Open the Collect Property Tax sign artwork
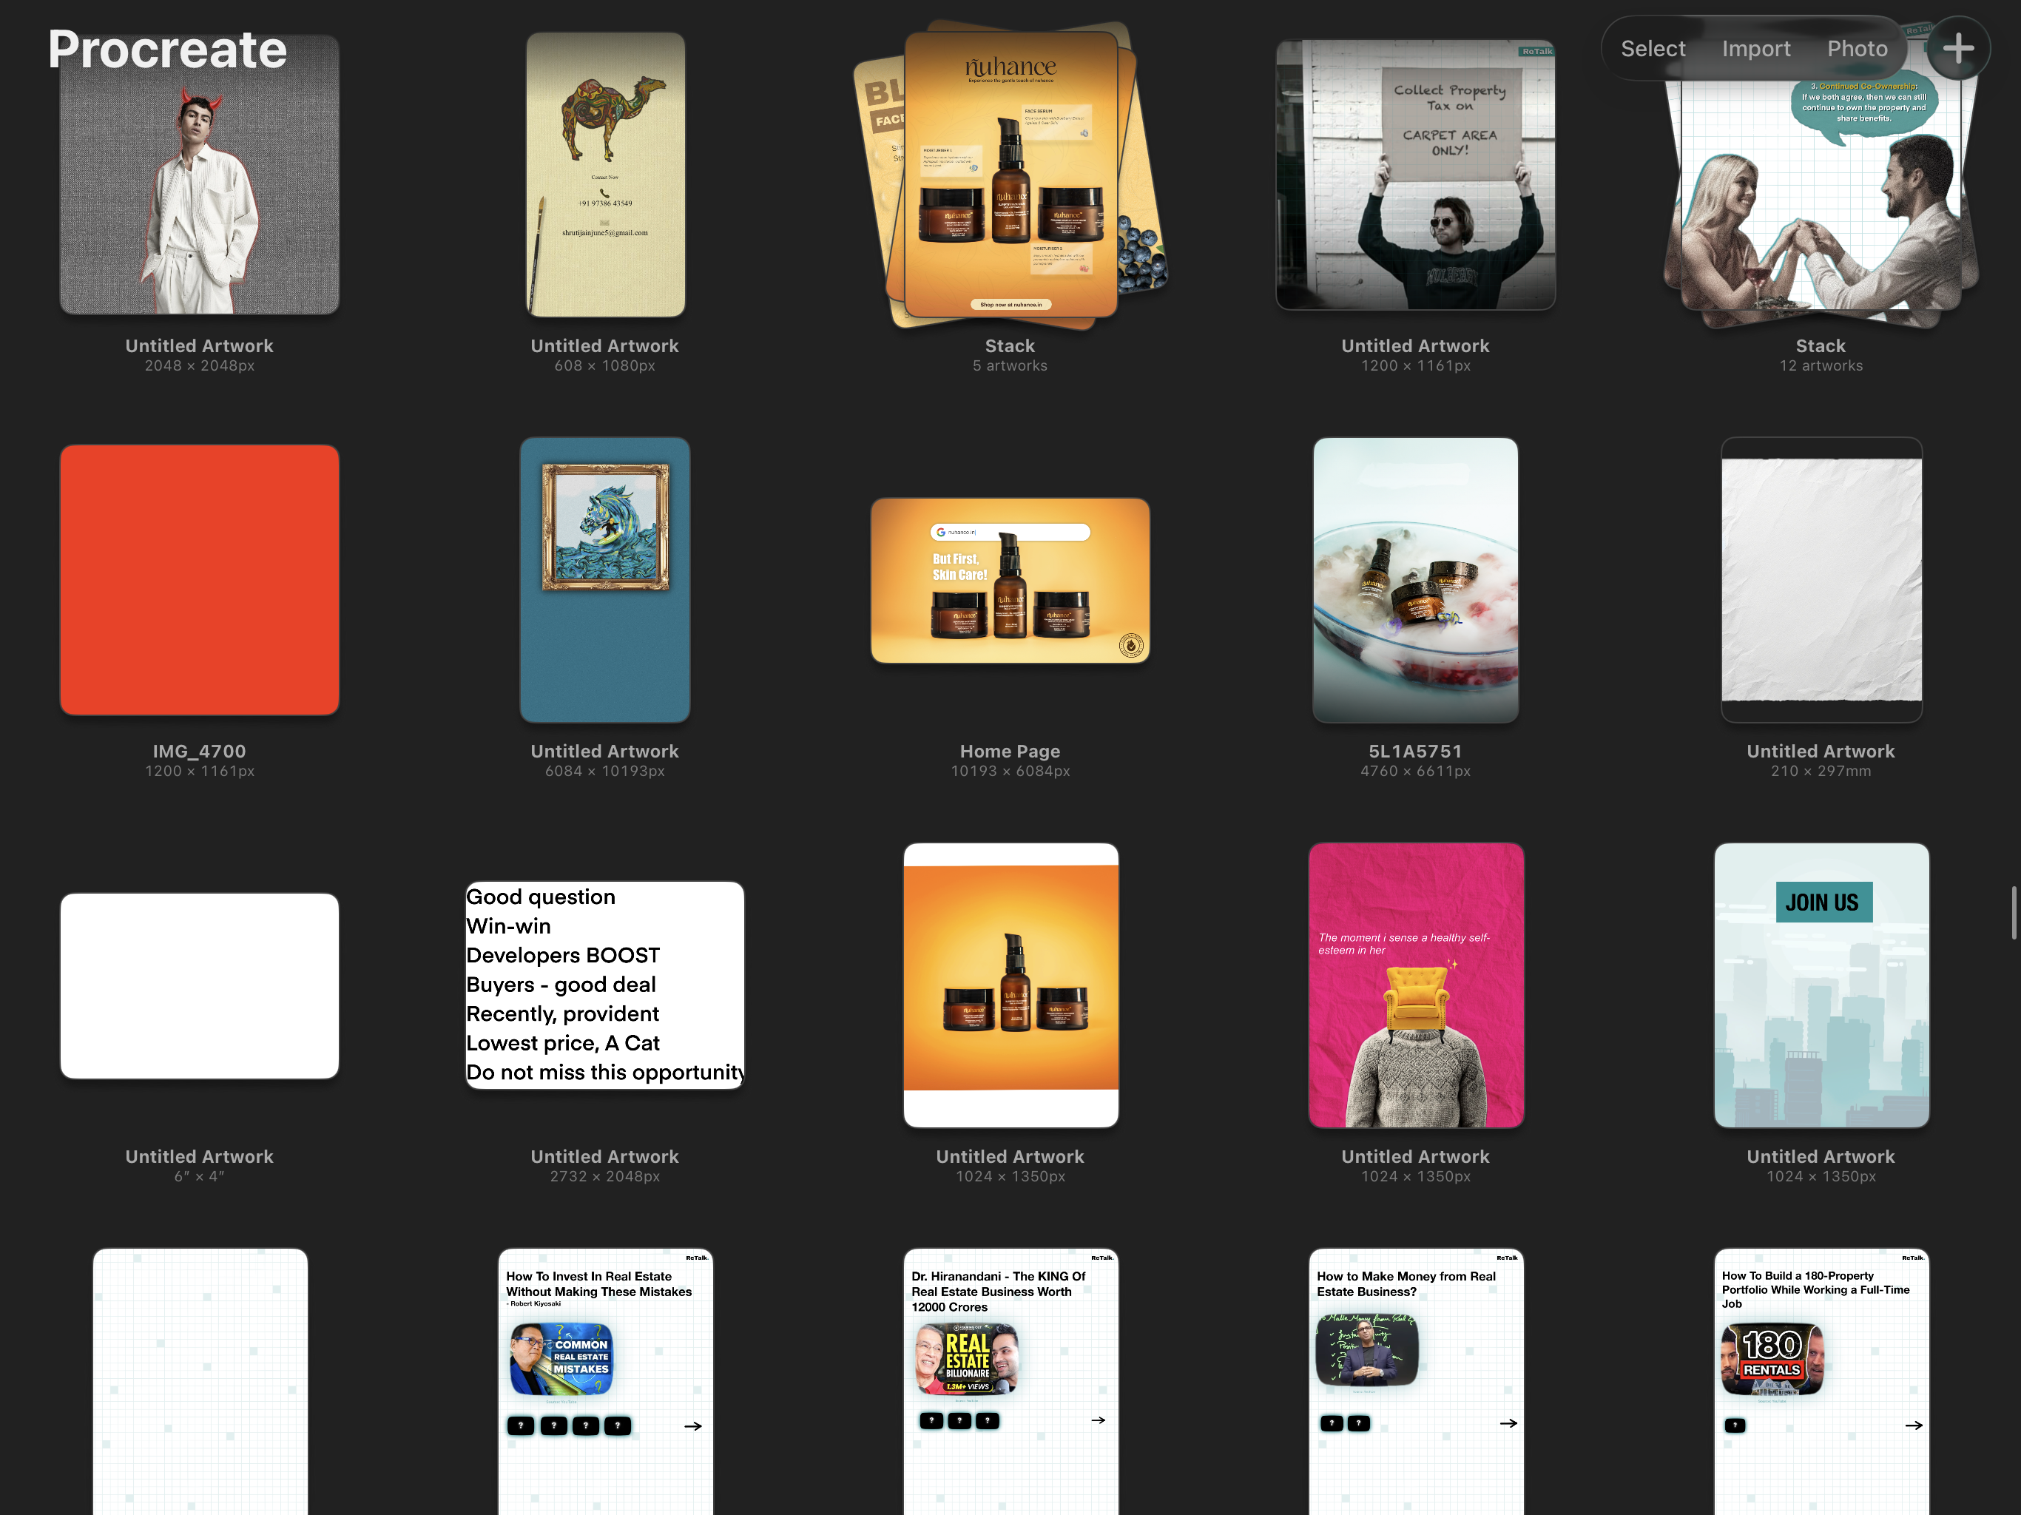The height and width of the screenshot is (1515, 2021). (x=1414, y=174)
